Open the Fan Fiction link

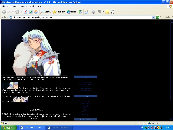[x=86, y=104]
